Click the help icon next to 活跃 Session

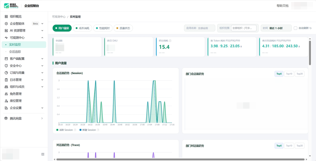(75, 130)
